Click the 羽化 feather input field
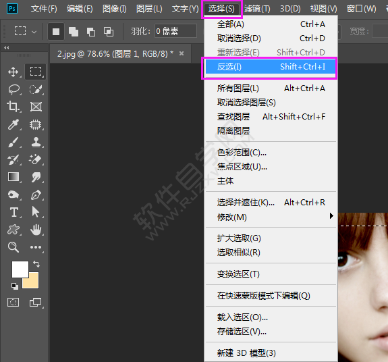 point(175,31)
